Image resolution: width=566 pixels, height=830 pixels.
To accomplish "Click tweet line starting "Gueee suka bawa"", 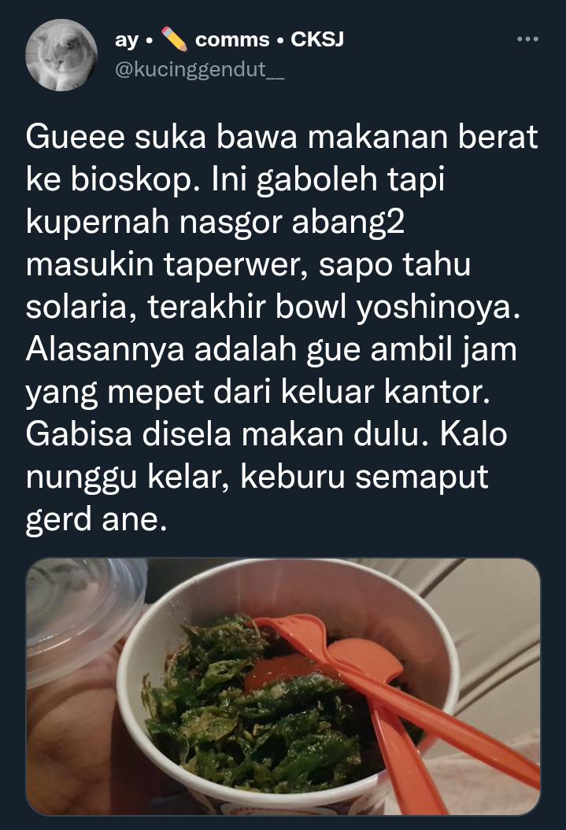I will 282,137.
